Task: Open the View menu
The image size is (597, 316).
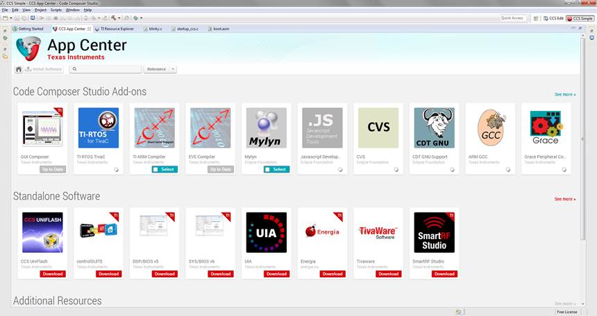Action: click(26, 10)
